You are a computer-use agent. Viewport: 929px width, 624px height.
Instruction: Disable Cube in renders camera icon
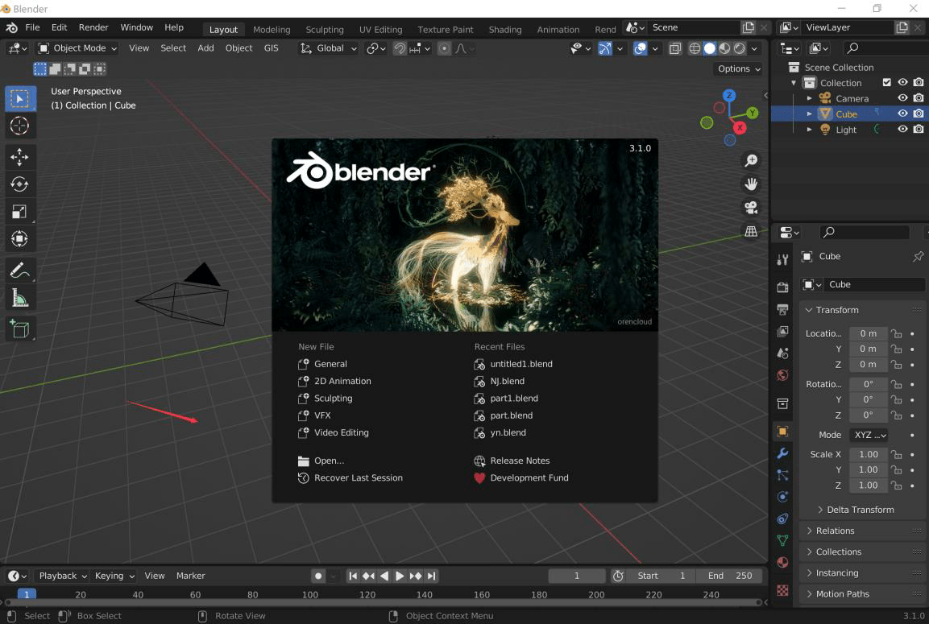click(x=919, y=114)
